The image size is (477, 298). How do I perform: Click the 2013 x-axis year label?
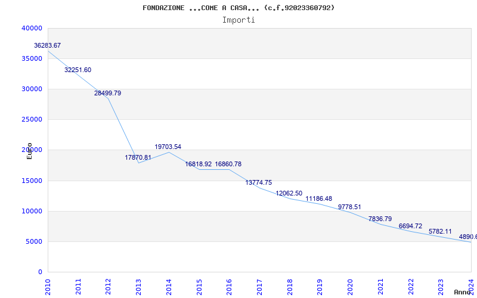point(138,287)
